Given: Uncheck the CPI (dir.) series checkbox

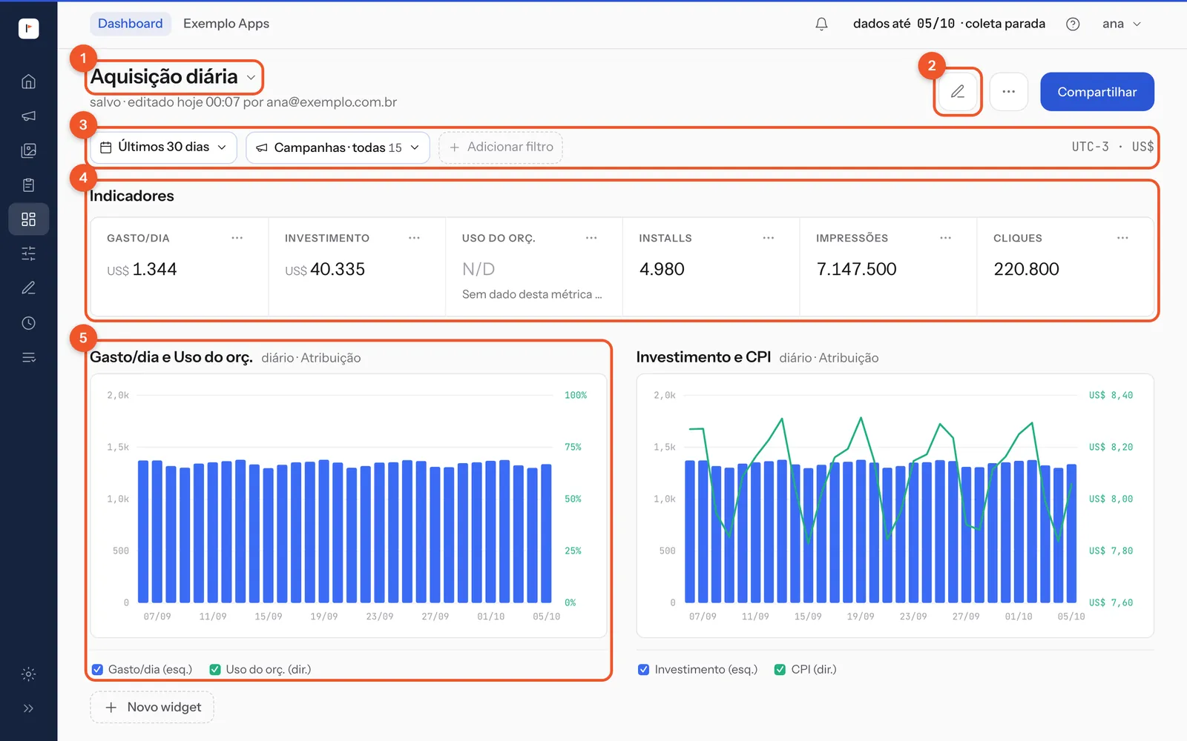Looking at the screenshot, I should coord(780,670).
